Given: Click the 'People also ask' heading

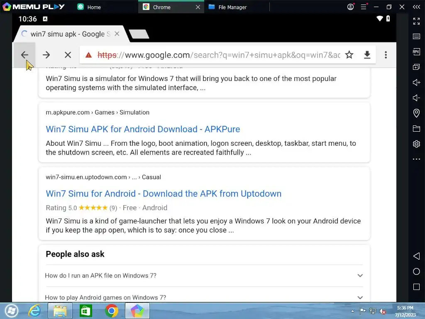Looking at the screenshot, I should [x=75, y=254].
